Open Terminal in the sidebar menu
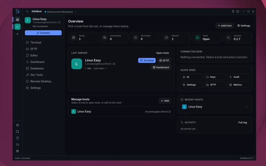This screenshot has width=266, height=166. pyautogui.click(x=43, y=42)
